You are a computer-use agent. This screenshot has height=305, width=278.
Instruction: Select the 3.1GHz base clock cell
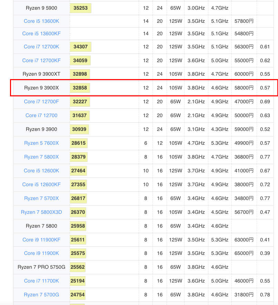point(196,129)
